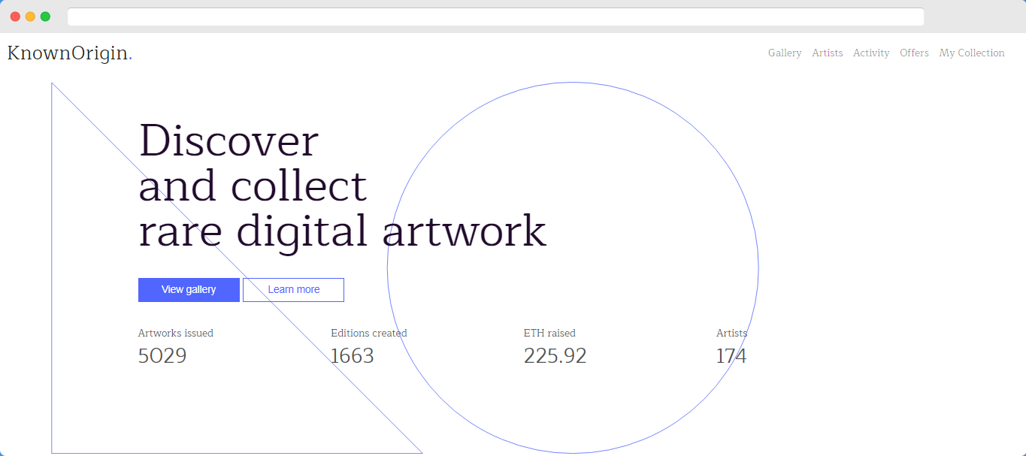Click the green maximize window dot
Screen dimensions: 1026x456
45,17
